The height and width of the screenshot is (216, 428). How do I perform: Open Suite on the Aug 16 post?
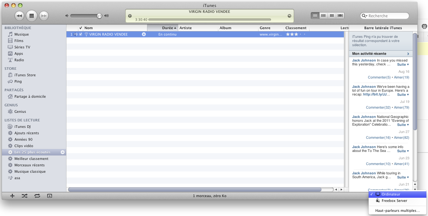pos(403,64)
